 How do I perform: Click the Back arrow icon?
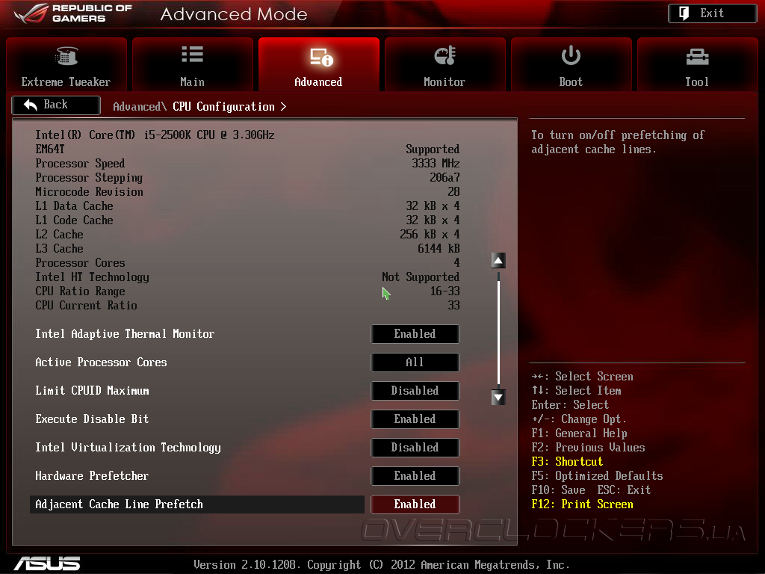[x=30, y=105]
